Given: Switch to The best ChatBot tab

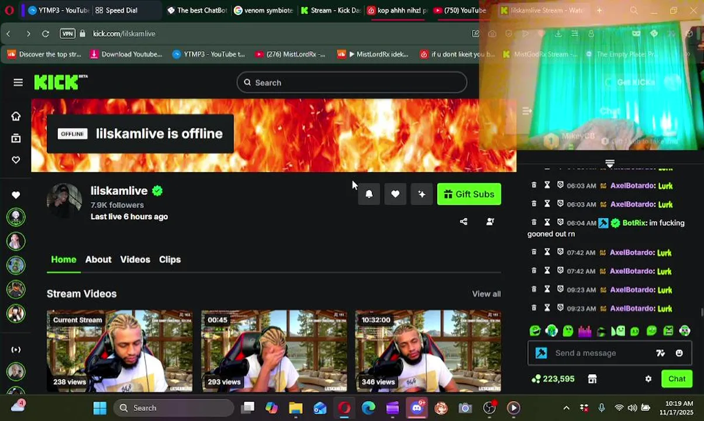Looking at the screenshot, I should pyautogui.click(x=197, y=10).
